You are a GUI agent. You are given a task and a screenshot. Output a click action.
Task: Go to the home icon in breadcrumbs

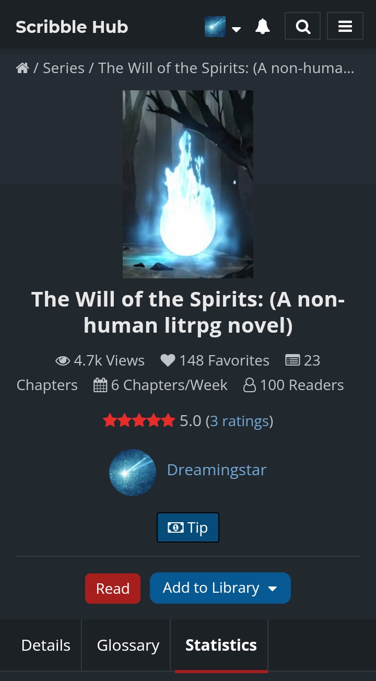(22, 68)
